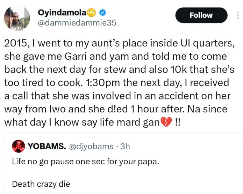
Task: Follow the Oyindamola account
Action: pos(201,15)
